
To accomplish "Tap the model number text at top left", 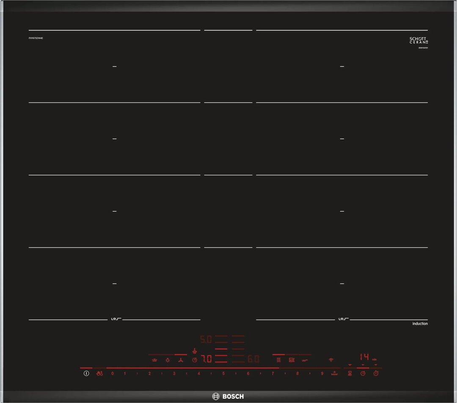I will point(36,38).
